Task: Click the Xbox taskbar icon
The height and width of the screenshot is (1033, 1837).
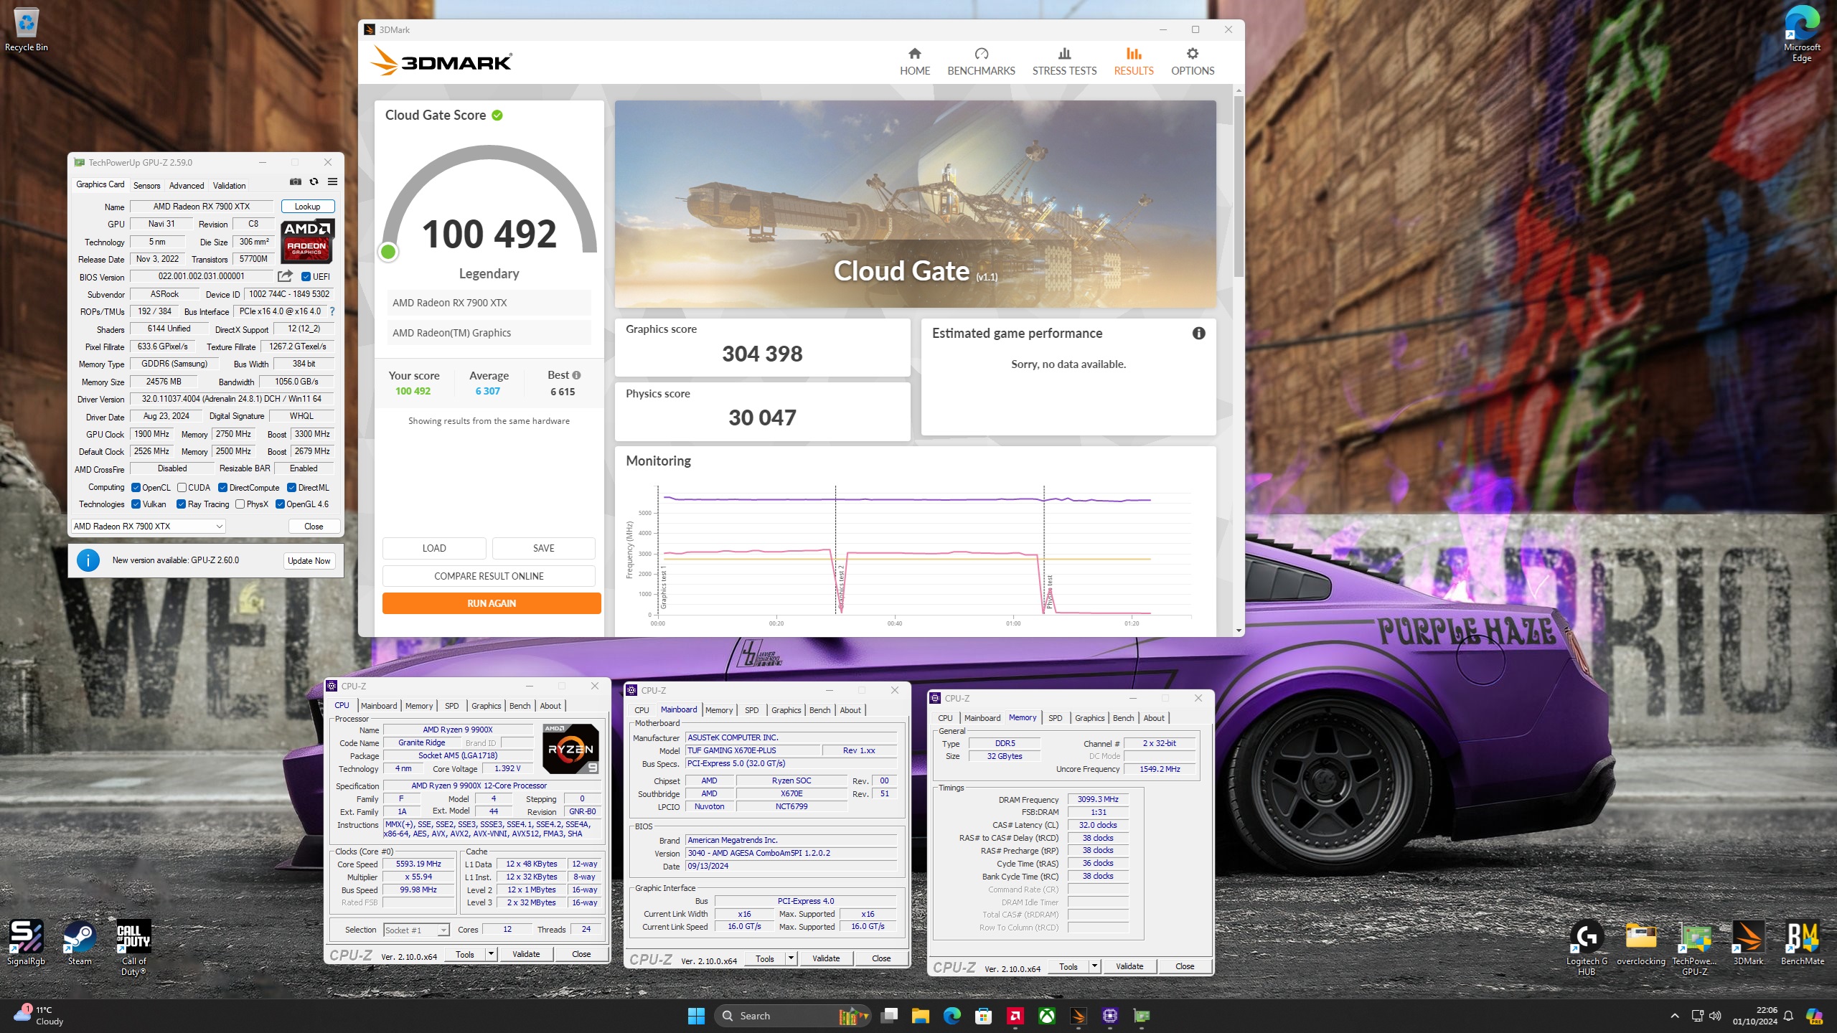Action: [1046, 1016]
